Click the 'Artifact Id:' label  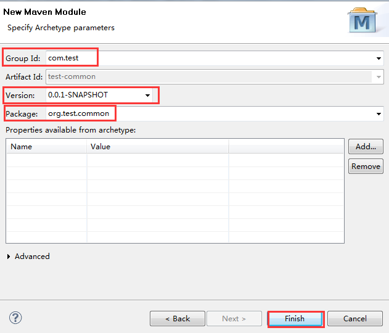[x=24, y=77]
